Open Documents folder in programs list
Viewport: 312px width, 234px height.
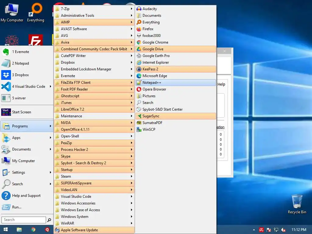tap(176, 16)
